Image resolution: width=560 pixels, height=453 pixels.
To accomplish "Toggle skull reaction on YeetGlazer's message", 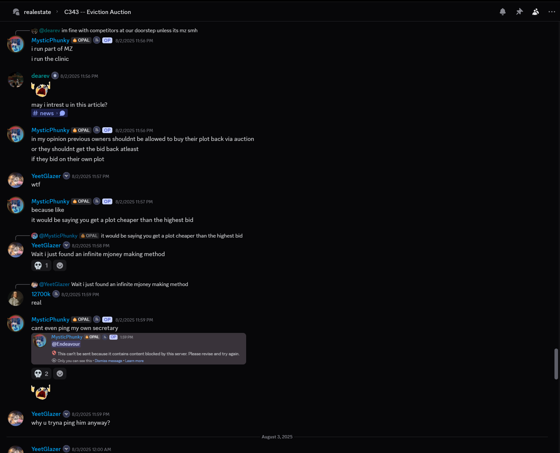I will (x=41, y=266).
